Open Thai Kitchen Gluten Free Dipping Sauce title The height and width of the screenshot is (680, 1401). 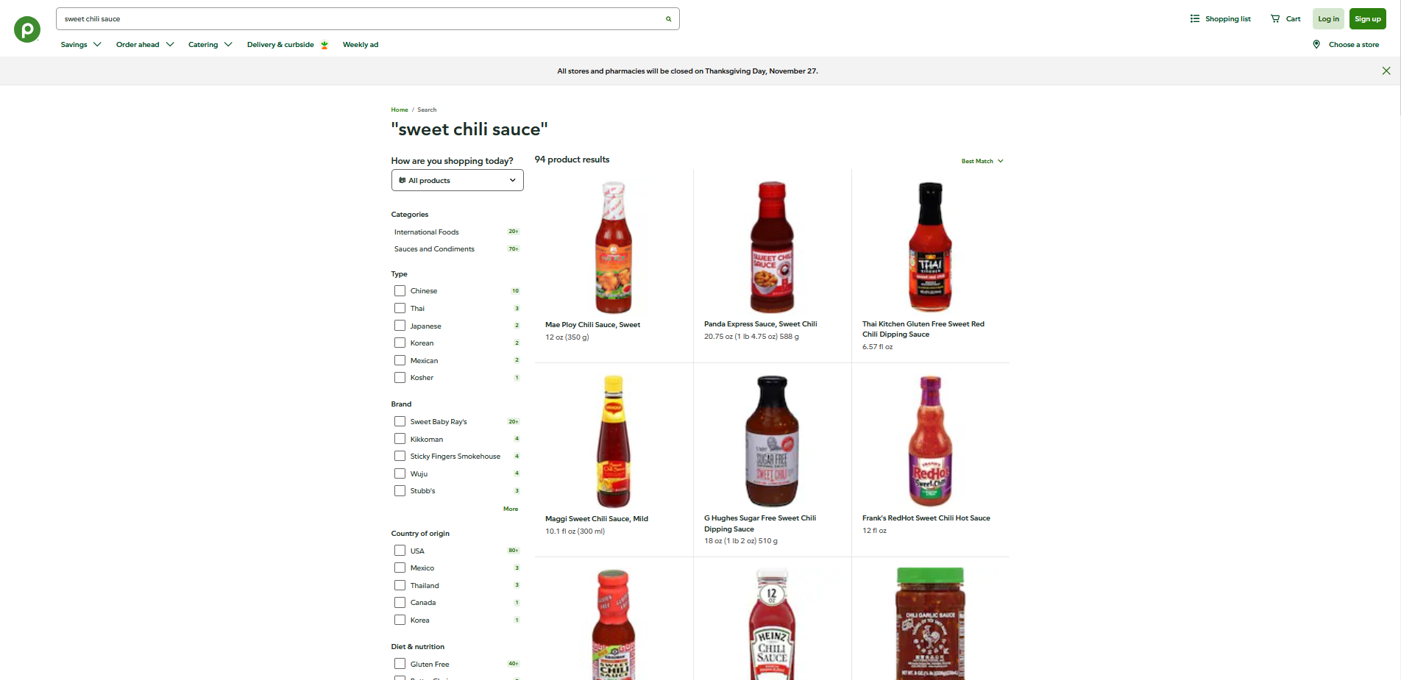coord(923,329)
